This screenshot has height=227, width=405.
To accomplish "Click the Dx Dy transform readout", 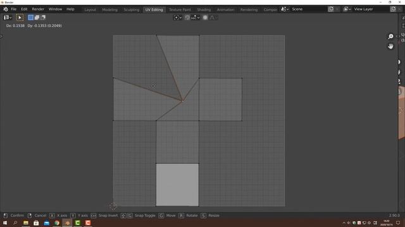I will 34,26.
